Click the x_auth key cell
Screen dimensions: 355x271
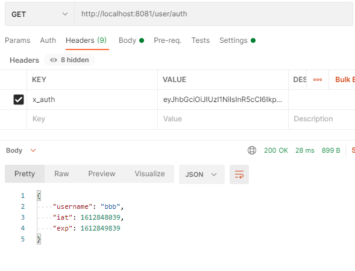coord(92,100)
